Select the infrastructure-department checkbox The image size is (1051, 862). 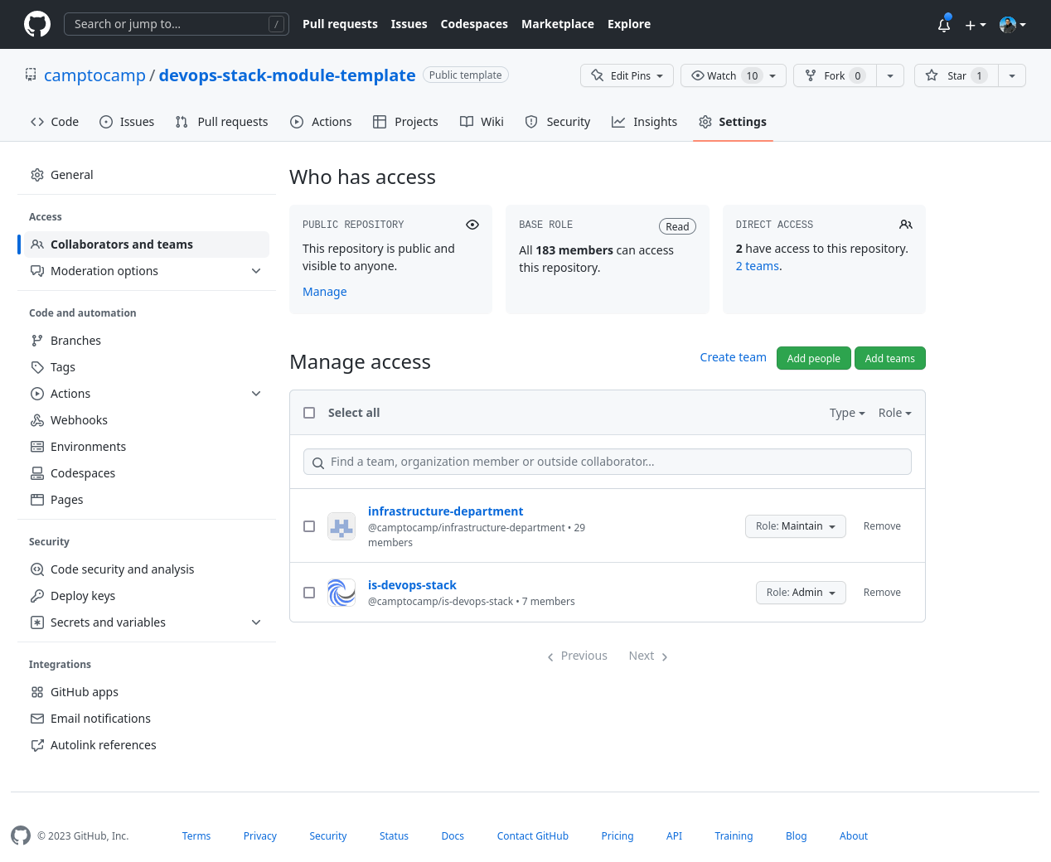(309, 526)
